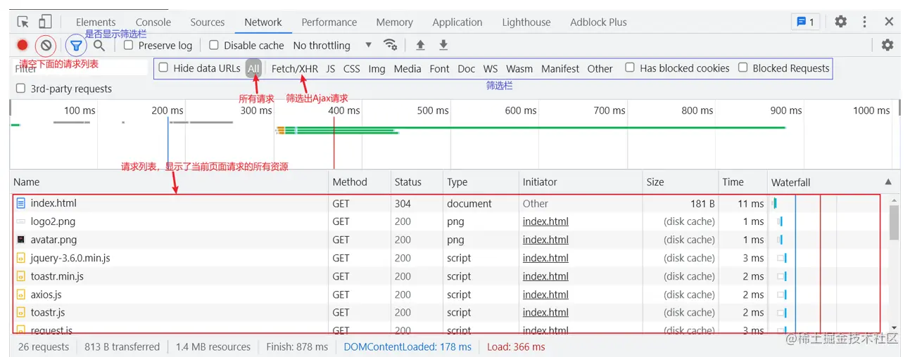Screen dimensions: 910x357
Task: Clear the network request list
Action: click(x=46, y=46)
